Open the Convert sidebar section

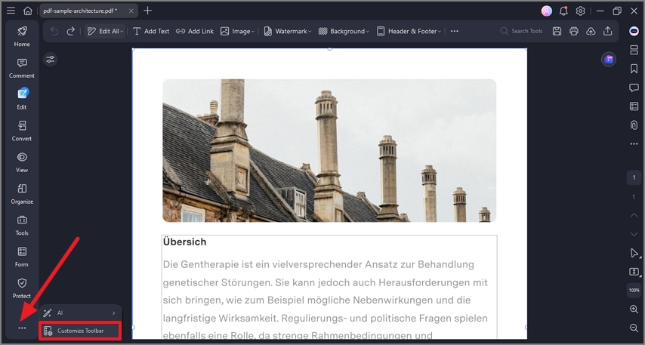[x=22, y=131]
